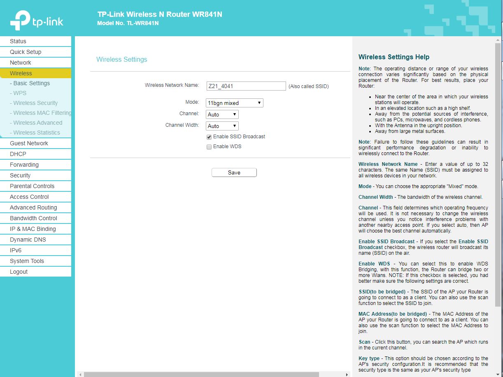Click the Save button
This screenshot has height=377, width=503.
(x=234, y=172)
